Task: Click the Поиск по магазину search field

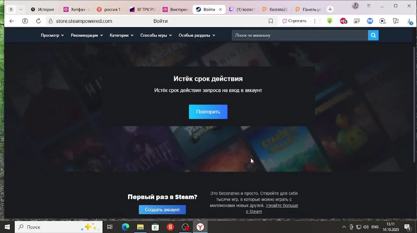Action: pyautogui.click(x=300, y=35)
